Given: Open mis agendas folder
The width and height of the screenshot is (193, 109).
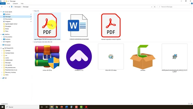Looking at the screenshot, I should 9,65.
